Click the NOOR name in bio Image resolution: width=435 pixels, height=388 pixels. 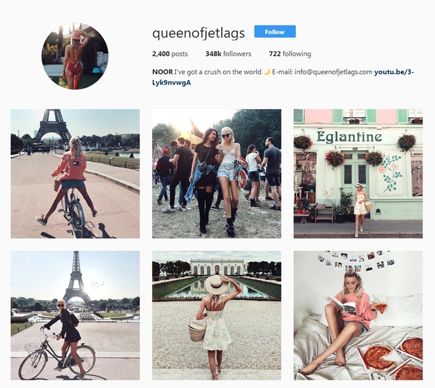[162, 72]
